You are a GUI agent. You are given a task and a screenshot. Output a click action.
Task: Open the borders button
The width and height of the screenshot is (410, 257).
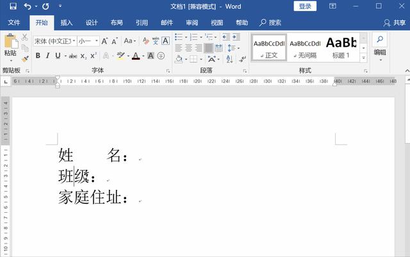193,59
